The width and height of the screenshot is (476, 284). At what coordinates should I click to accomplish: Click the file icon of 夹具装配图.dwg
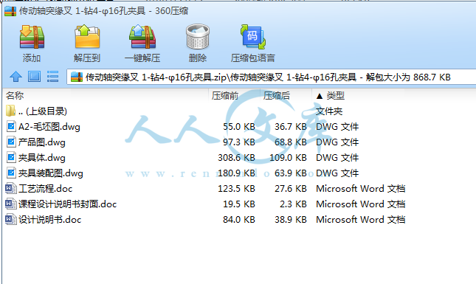point(11,173)
